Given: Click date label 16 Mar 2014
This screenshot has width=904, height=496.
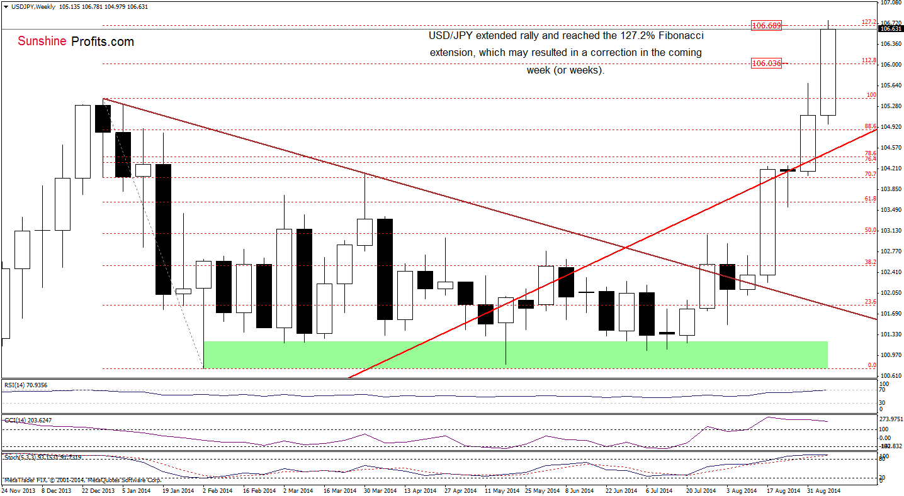Looking at the screenshot, I should click(x=341, y=490).
